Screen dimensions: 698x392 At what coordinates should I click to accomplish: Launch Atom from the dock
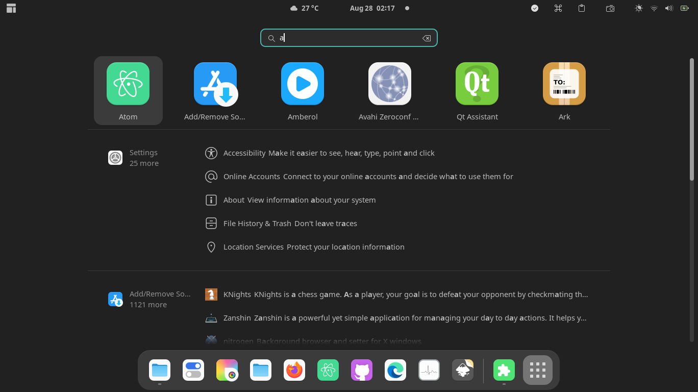[x=328, y=370]
